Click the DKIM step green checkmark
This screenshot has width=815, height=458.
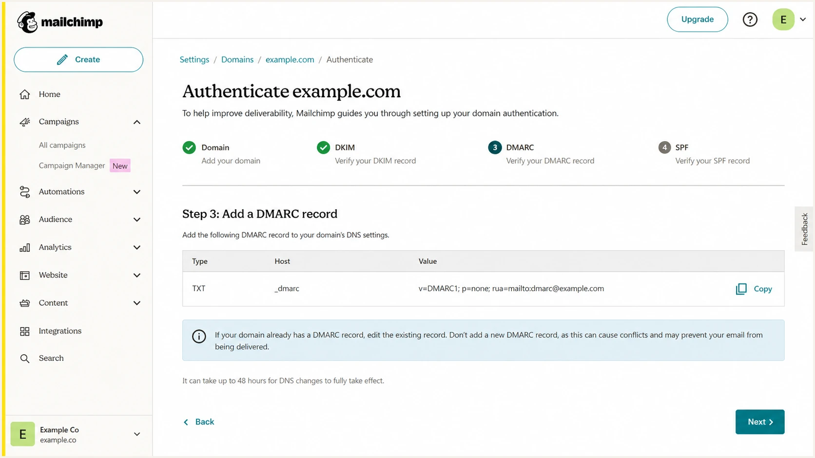pos(323,147)
